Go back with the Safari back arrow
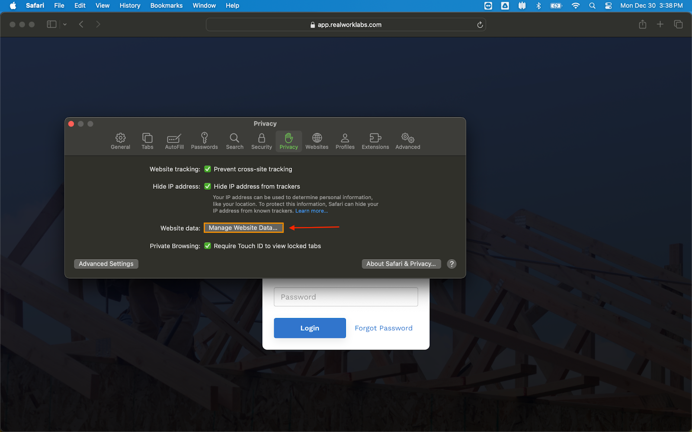 click(x=81, y=24)
